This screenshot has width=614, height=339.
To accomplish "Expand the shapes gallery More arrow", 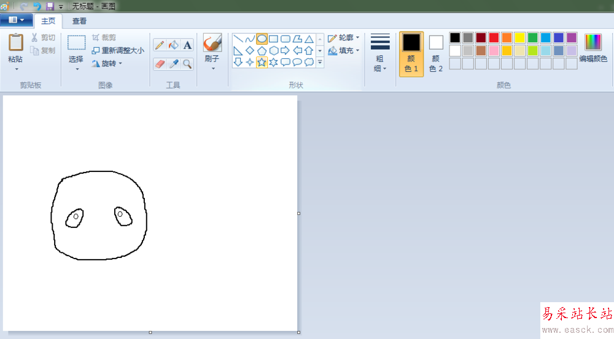I will (320, 62).
